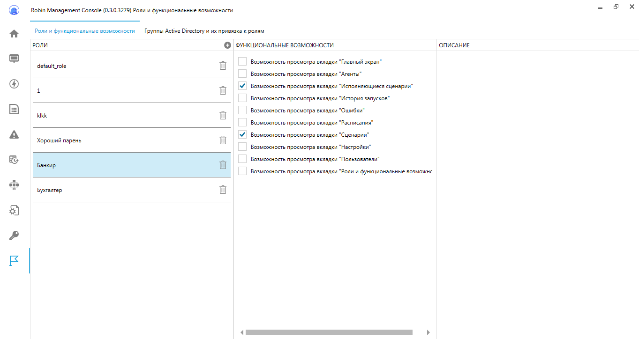
Task: Click the ФУНКЦИОНАЛЬНЫЕ ВОЗМОЖНОСТИ header
Action: tap(285, 45)
